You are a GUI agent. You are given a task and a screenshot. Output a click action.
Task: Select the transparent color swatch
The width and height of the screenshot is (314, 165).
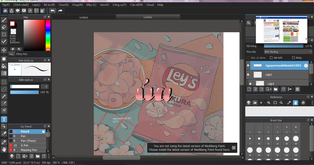[13, 31]
